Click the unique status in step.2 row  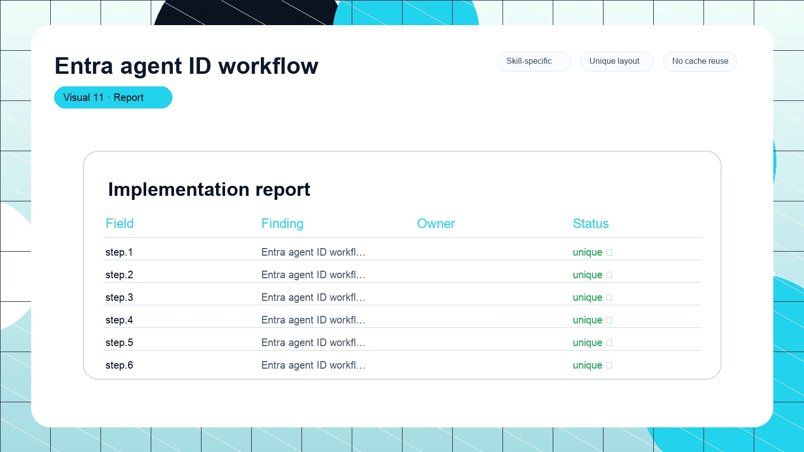click(592, 275)
